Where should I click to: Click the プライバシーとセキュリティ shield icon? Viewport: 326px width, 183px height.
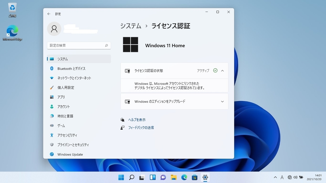[x=52, y=145]
